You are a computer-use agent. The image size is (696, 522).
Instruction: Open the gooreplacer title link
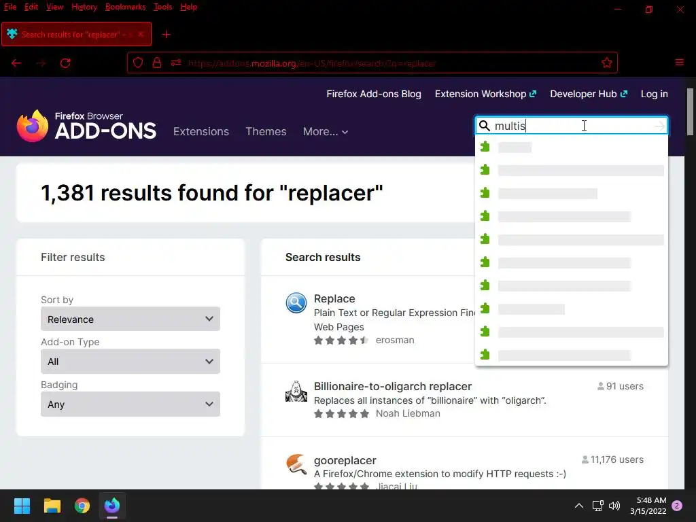coord(345,460)
